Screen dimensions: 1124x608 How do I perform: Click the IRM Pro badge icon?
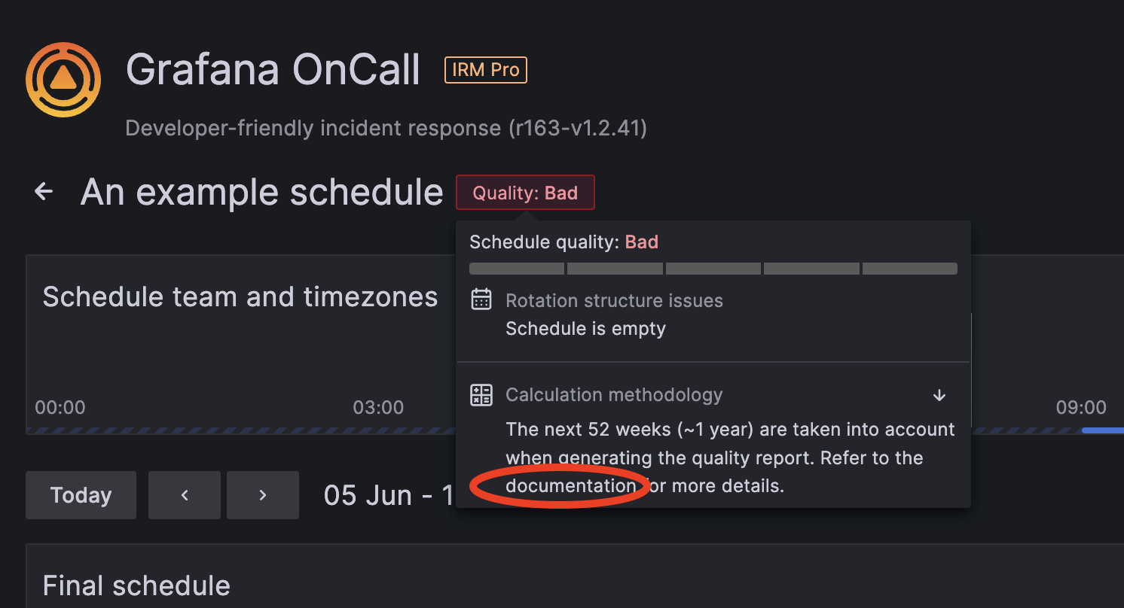[485, 69]
